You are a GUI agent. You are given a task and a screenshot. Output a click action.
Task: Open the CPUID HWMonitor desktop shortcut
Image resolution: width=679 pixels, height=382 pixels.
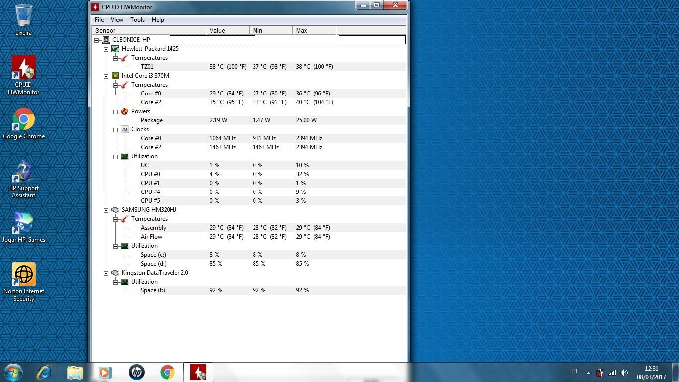click(23, 75)
